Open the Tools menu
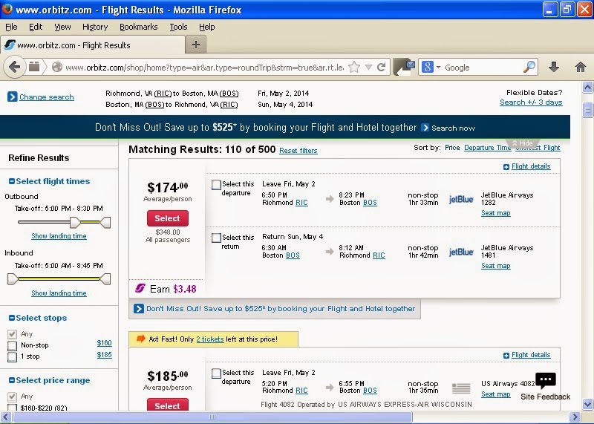 178,27
